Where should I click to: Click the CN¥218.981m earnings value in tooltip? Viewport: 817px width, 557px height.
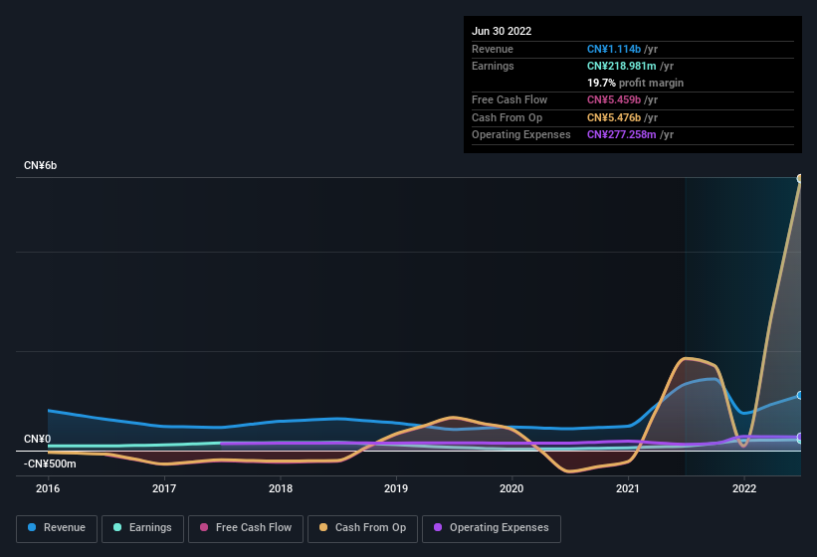point(622,66)
